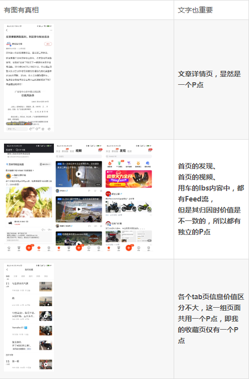Viewport: 249px width, 379px height.
Task: Tap the weather icon in the dark header
Action: click(x=17, y=150)
